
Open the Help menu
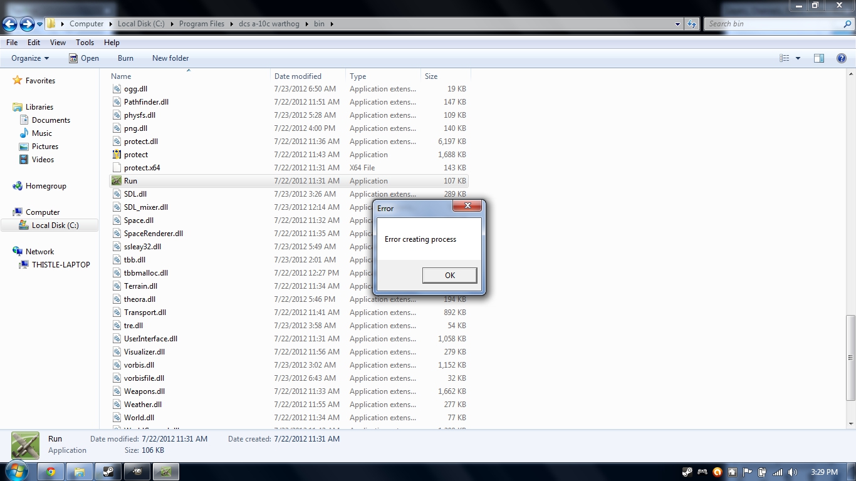[112, 43]
